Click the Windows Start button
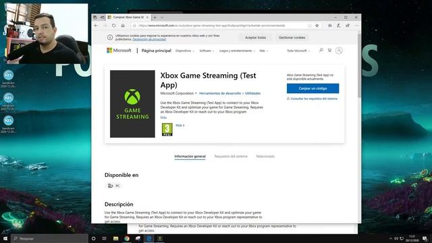The image size is (432, 243). click(x=5, y=238)
